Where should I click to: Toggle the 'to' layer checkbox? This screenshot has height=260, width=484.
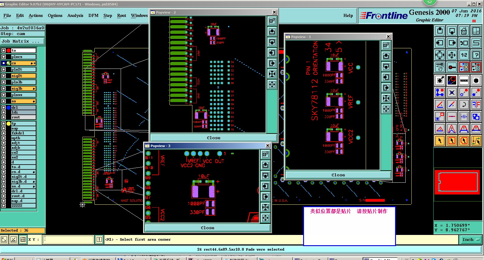click(4, 50)
